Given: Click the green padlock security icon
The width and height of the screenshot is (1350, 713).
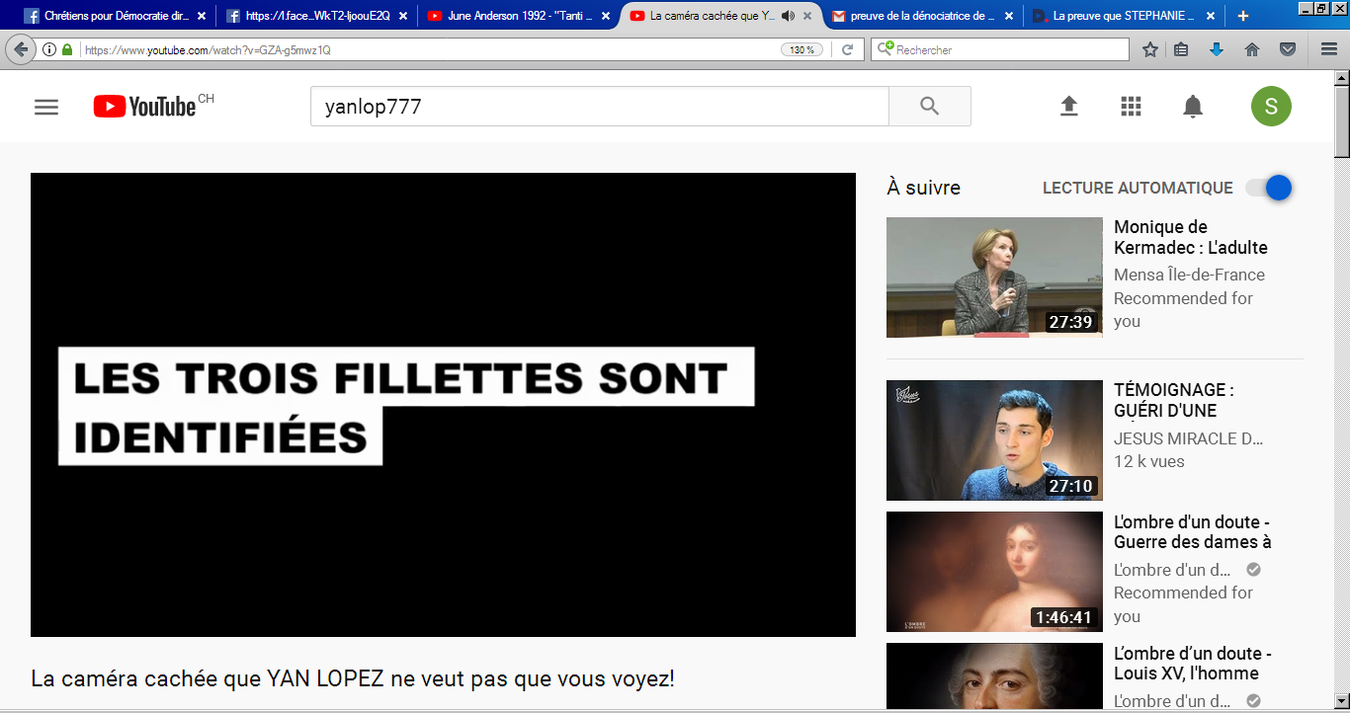Looking at the screenshot, I should [67, 49].
